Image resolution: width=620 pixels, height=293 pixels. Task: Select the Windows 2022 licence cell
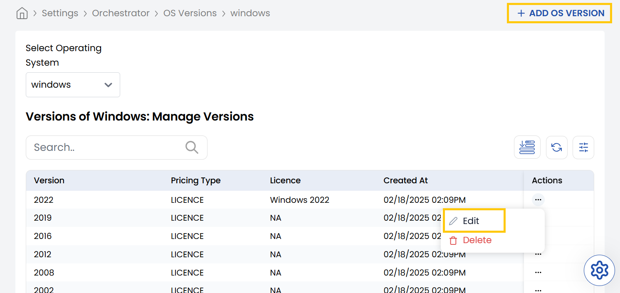pos(299,200)
